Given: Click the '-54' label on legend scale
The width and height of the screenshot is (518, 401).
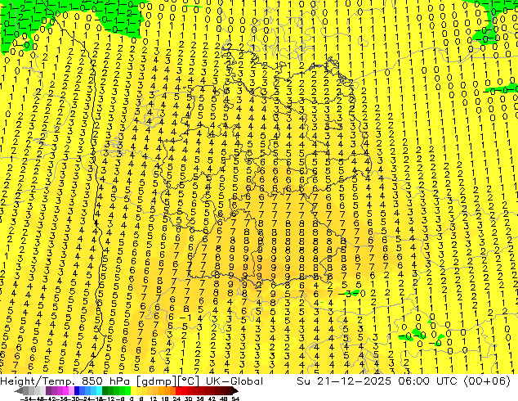Looking at the screenshot, I should (26, 399).
